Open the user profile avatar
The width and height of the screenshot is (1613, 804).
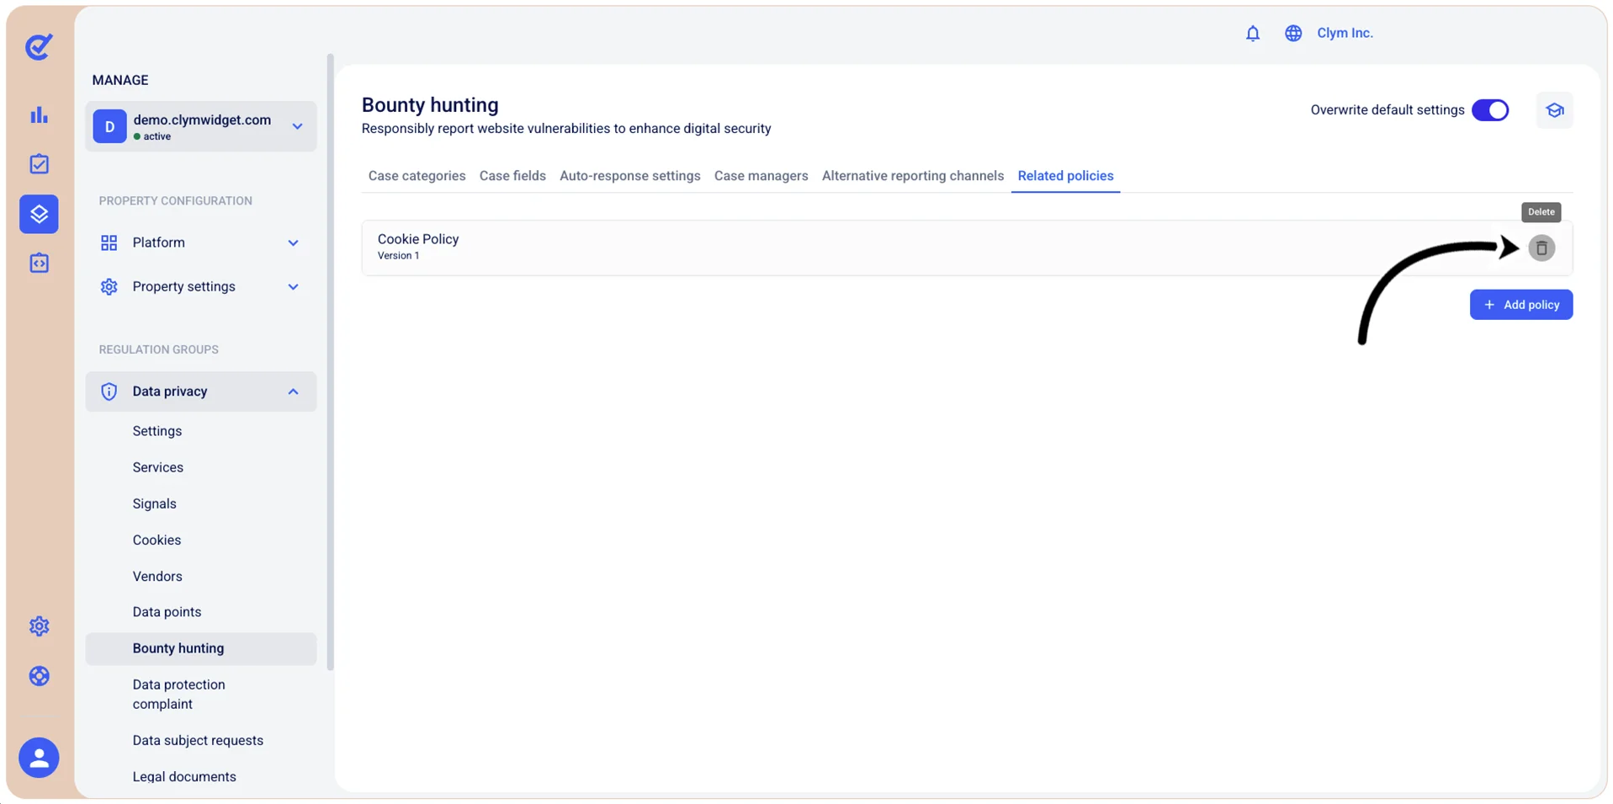39,758
